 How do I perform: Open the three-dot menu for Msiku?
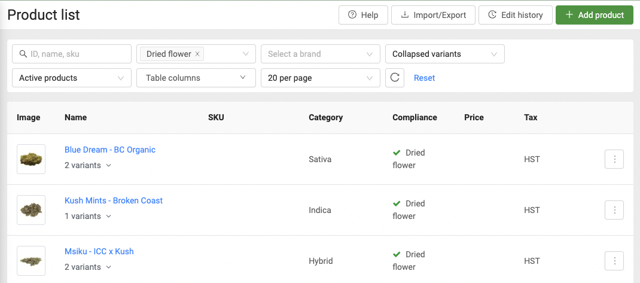(614, 261)
